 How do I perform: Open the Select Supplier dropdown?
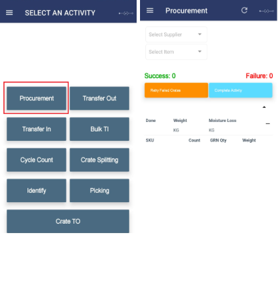[x=176, y=34]
